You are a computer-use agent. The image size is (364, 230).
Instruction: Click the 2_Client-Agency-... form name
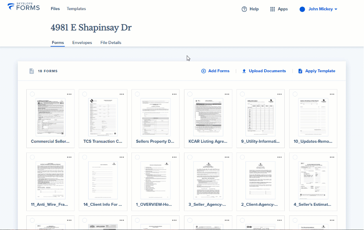click(x=259, y=205)
